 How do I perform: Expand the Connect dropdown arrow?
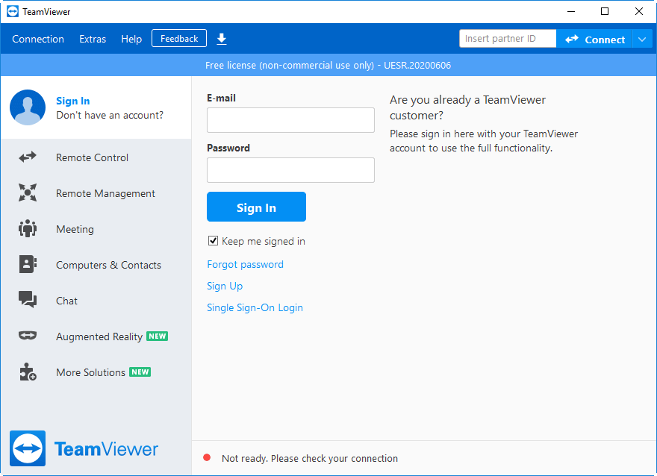point(642,40)
